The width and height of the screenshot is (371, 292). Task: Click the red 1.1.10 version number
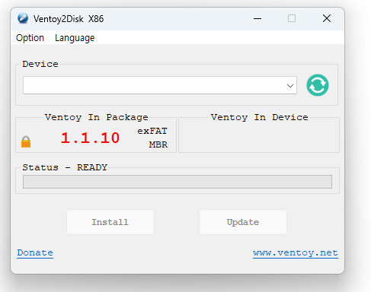(x=90, y=138)
